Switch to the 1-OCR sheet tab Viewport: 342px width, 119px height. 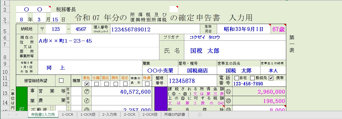[x=68, y=115]
